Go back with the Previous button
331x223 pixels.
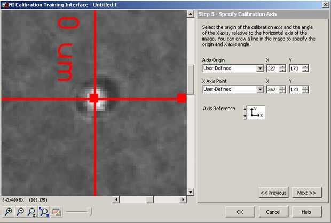click(273, 193)
